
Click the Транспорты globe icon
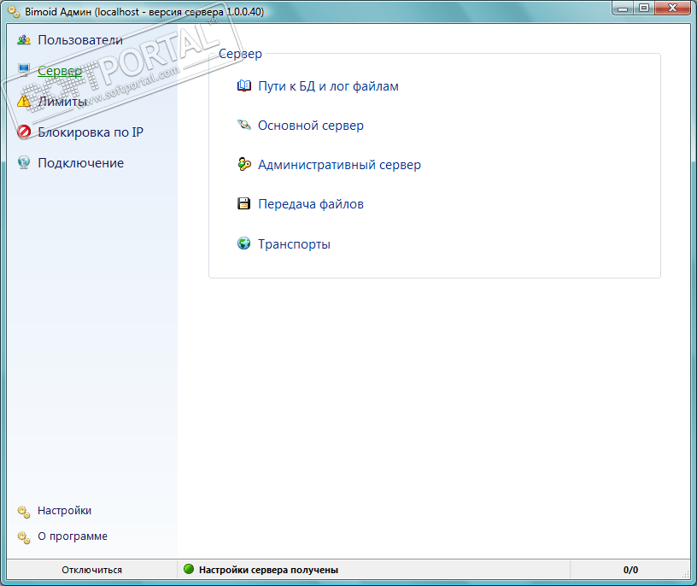(243, 243)
